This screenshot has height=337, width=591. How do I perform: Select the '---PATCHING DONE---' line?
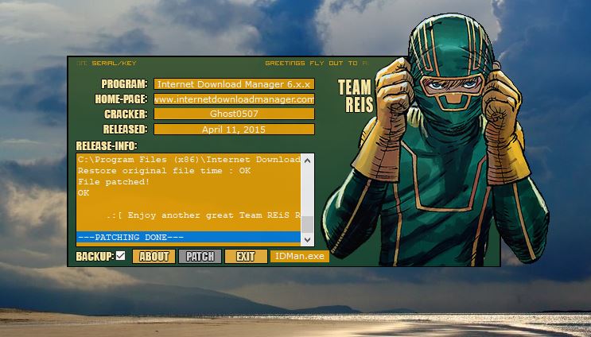click(188, 237)
